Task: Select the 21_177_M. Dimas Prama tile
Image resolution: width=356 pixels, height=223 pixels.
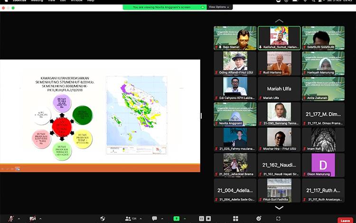Action: pos(323,114)
